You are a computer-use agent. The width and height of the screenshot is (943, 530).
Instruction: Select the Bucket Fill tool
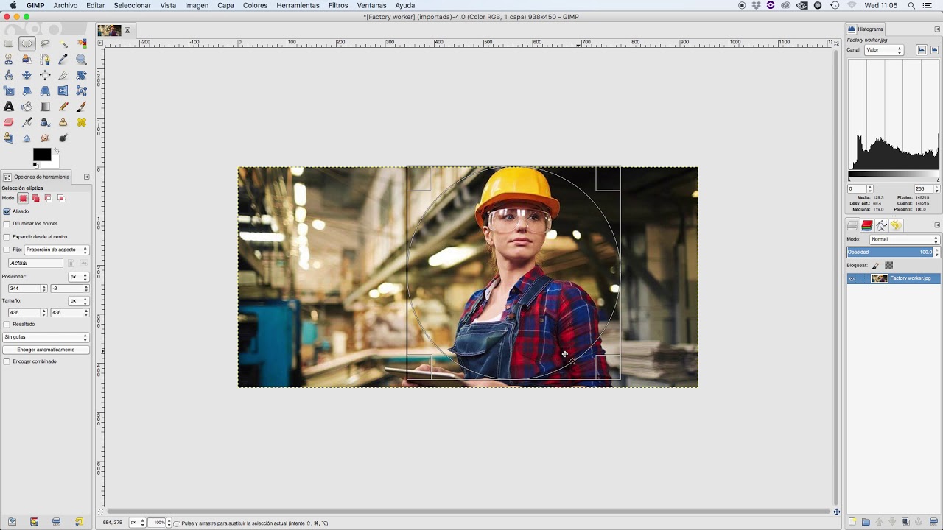[27, 107]
